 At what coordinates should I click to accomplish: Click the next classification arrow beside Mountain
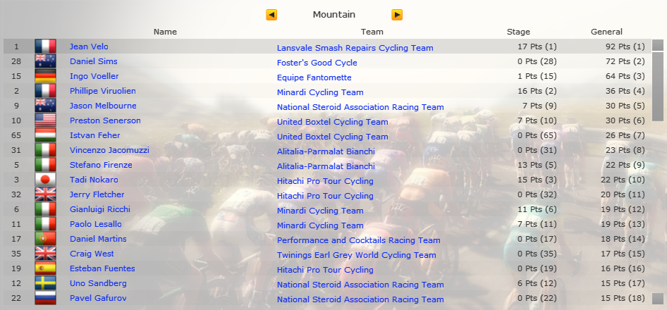click(397, 15)
